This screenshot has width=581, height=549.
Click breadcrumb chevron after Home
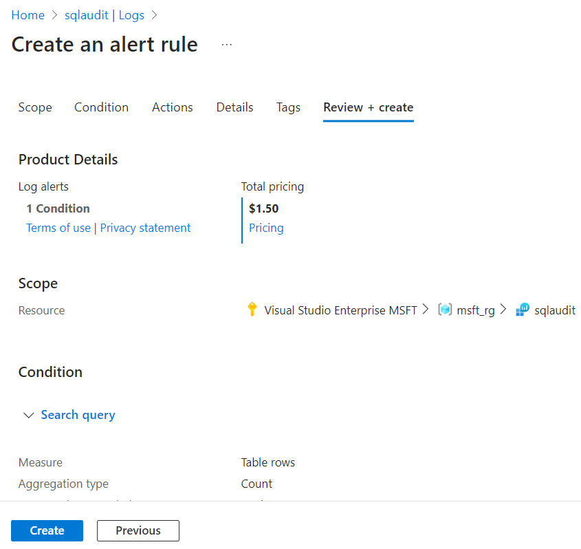pos(54,15)
